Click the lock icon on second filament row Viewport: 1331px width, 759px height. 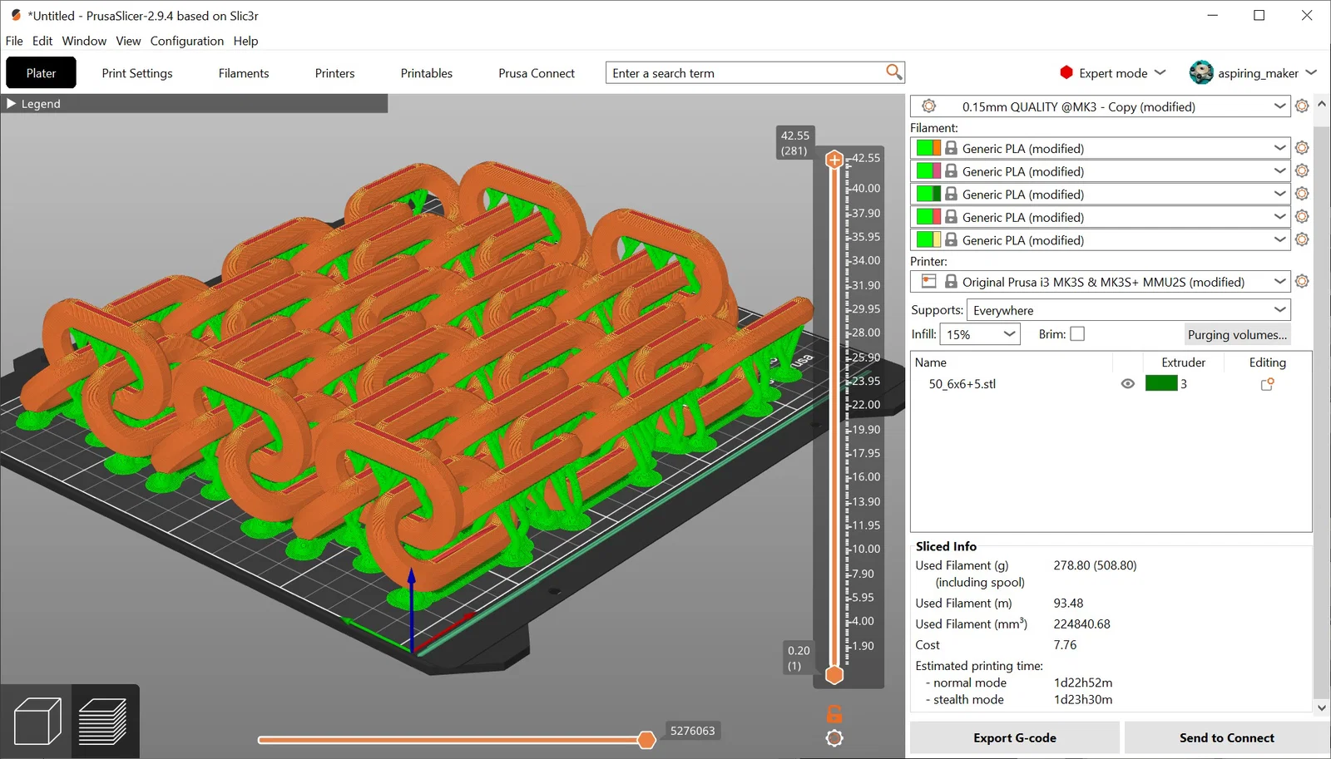click(951, 170)
